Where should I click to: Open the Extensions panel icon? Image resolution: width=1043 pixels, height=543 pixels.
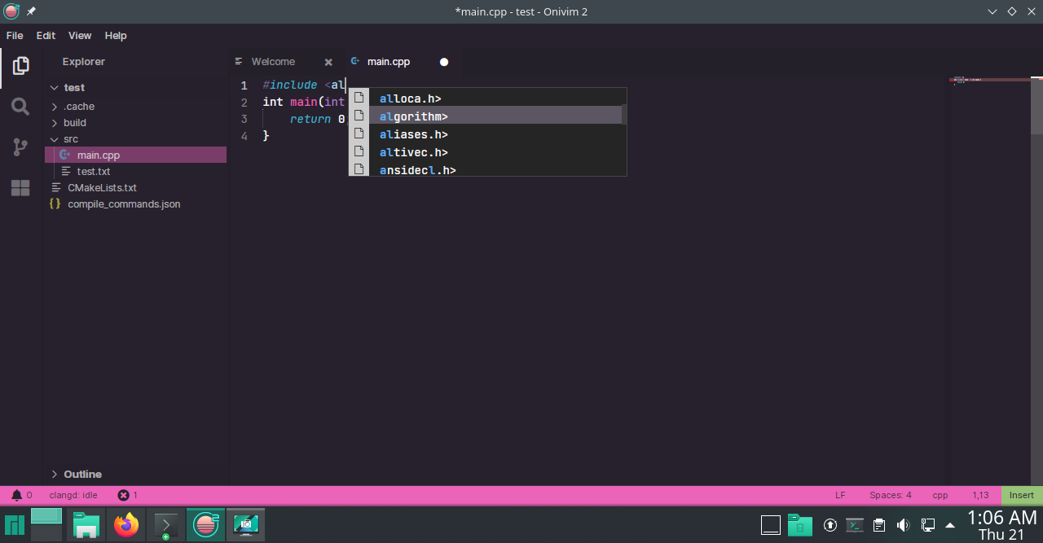point(20,187)
